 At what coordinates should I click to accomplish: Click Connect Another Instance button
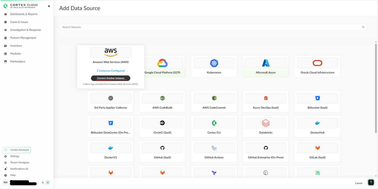[111, 78]
